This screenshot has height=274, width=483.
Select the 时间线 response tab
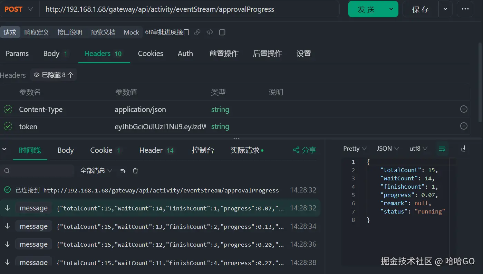click(x=30, y=150)
